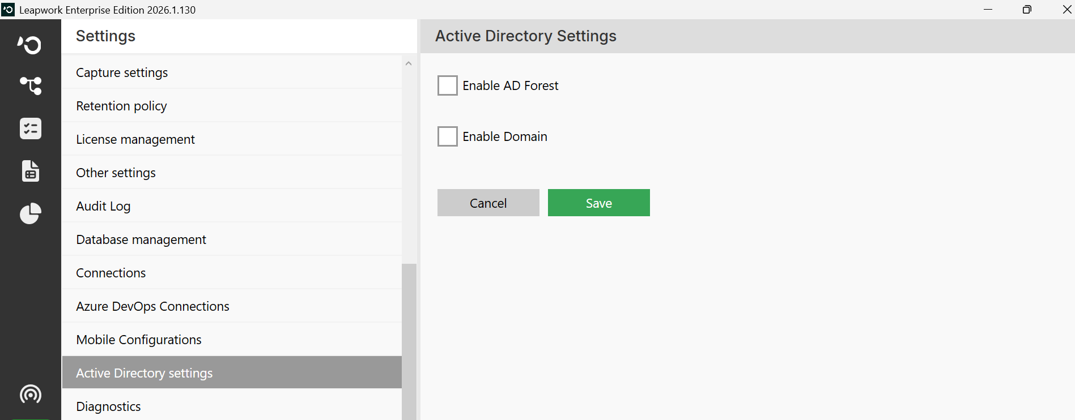Tick the Enable AD Forest checkbox
The image size is (1075, 420).
[x=448, y=85]
